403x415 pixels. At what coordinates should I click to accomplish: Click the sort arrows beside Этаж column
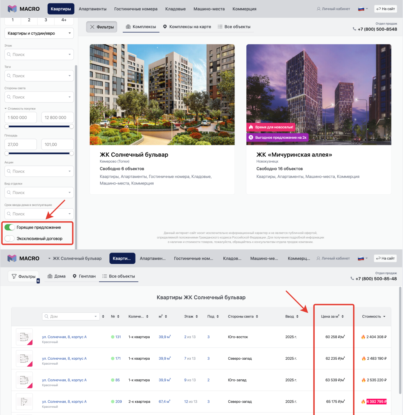[x=197, y=317]
